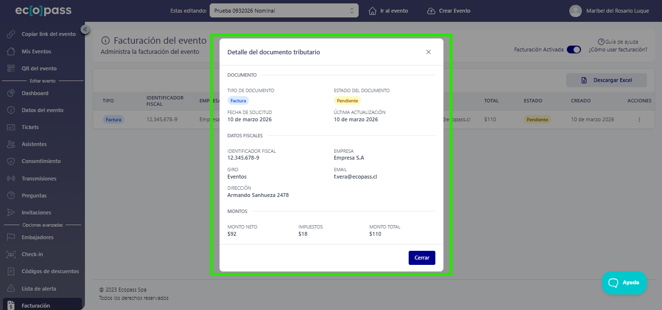Open Datos del evento
The height and width of the screenshot is (310, 662).
point(43,110)
